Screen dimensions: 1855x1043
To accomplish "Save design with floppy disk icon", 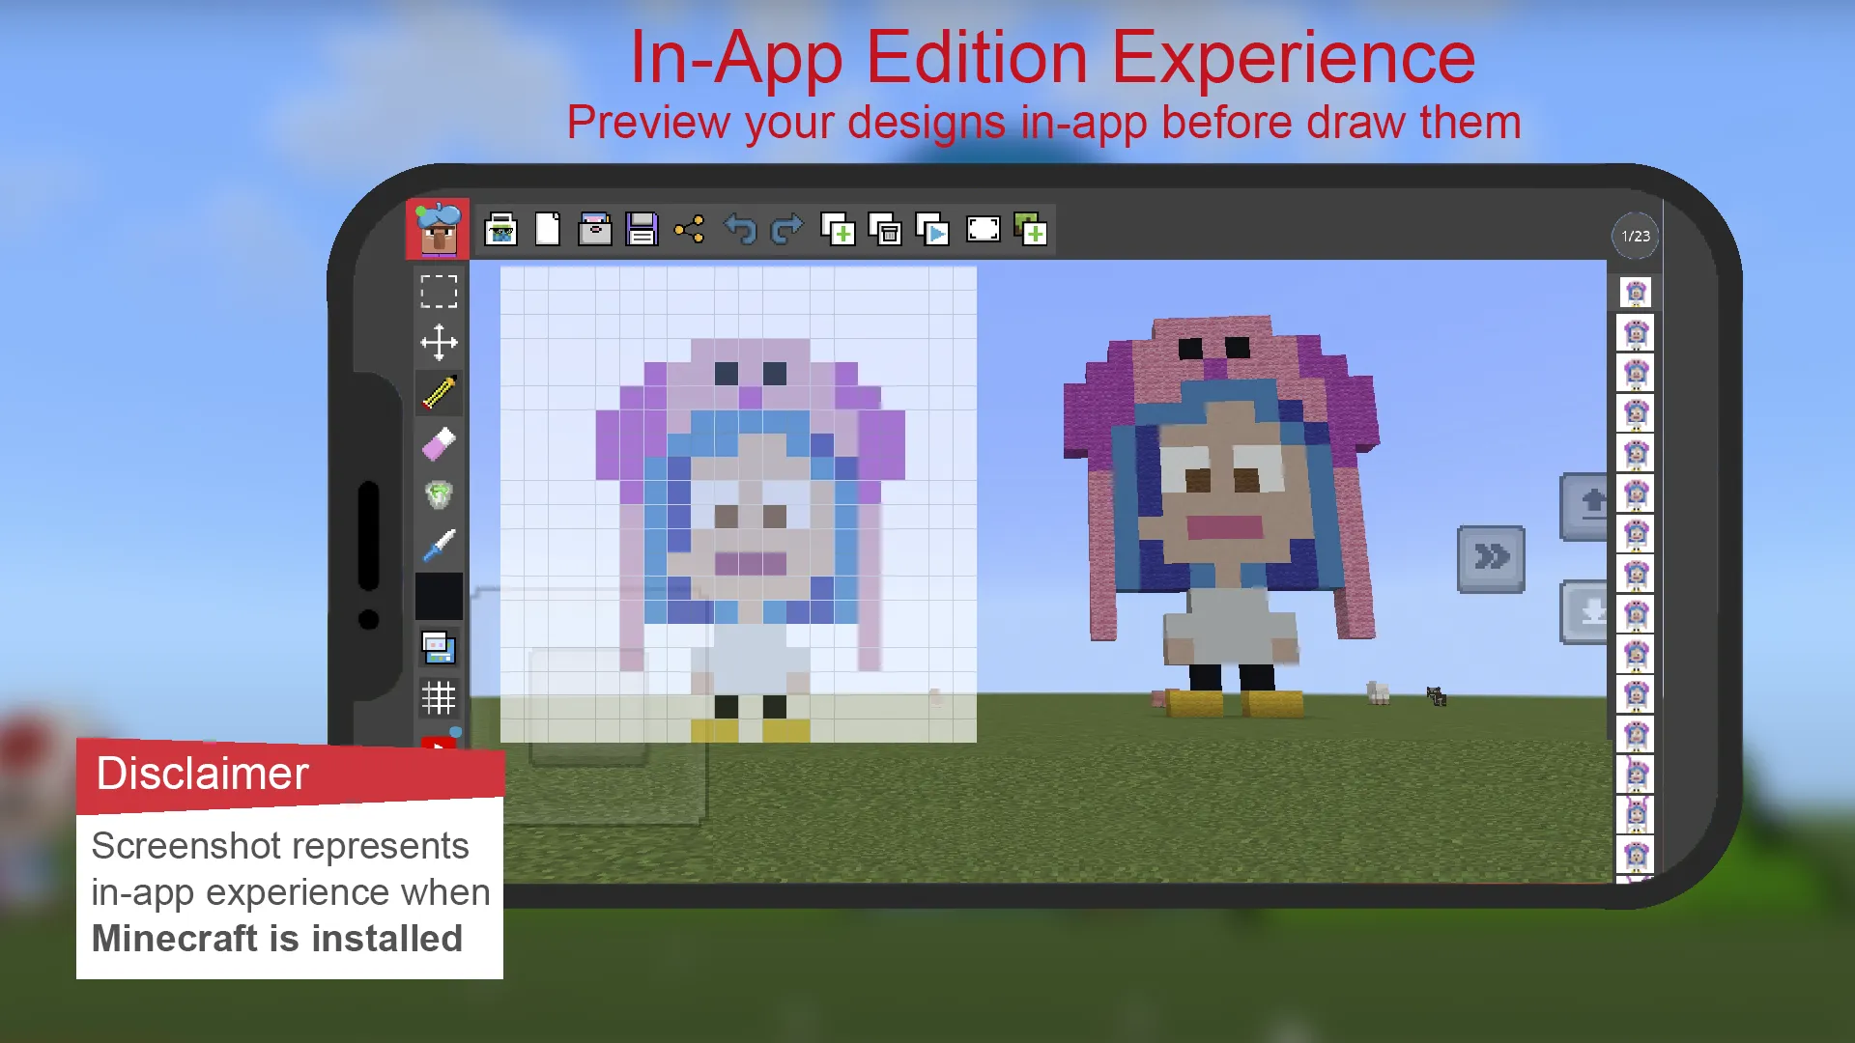I will click(642, 230).
